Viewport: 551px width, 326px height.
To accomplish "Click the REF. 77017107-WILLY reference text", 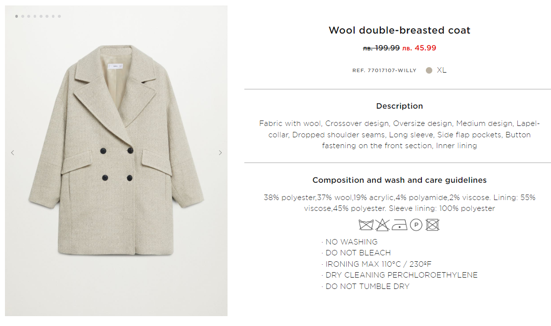I will 384,71.
